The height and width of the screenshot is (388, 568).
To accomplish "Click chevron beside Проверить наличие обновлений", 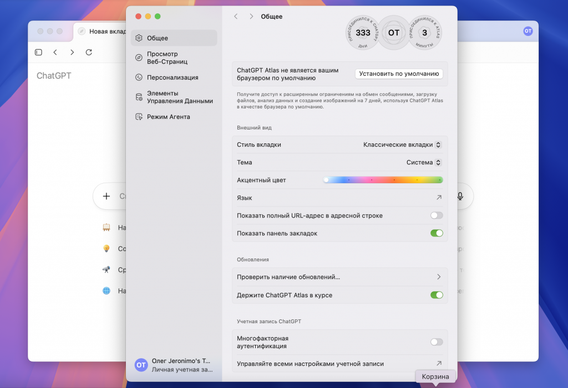I will click(x=439, y=277).
